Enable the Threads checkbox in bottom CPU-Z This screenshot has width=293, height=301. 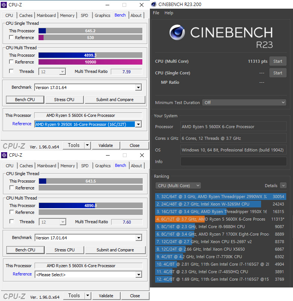pyautogui.click(x=12, y=222)
